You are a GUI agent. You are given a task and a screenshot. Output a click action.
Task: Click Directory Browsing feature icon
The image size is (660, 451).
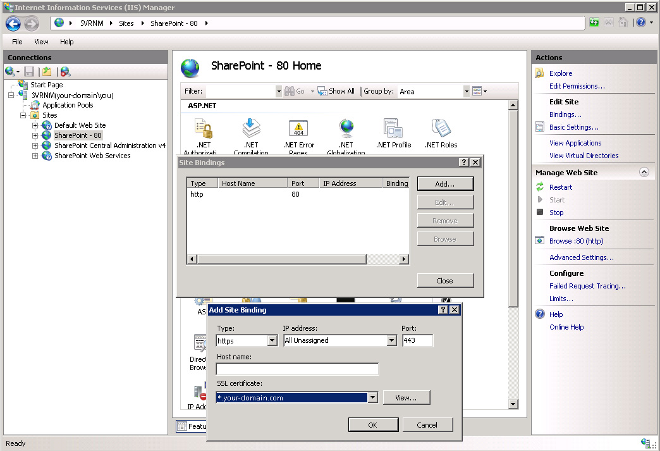click(200, 343)
